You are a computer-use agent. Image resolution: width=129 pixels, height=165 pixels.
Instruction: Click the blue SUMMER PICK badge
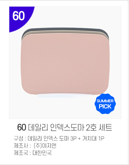pos(105,104)
